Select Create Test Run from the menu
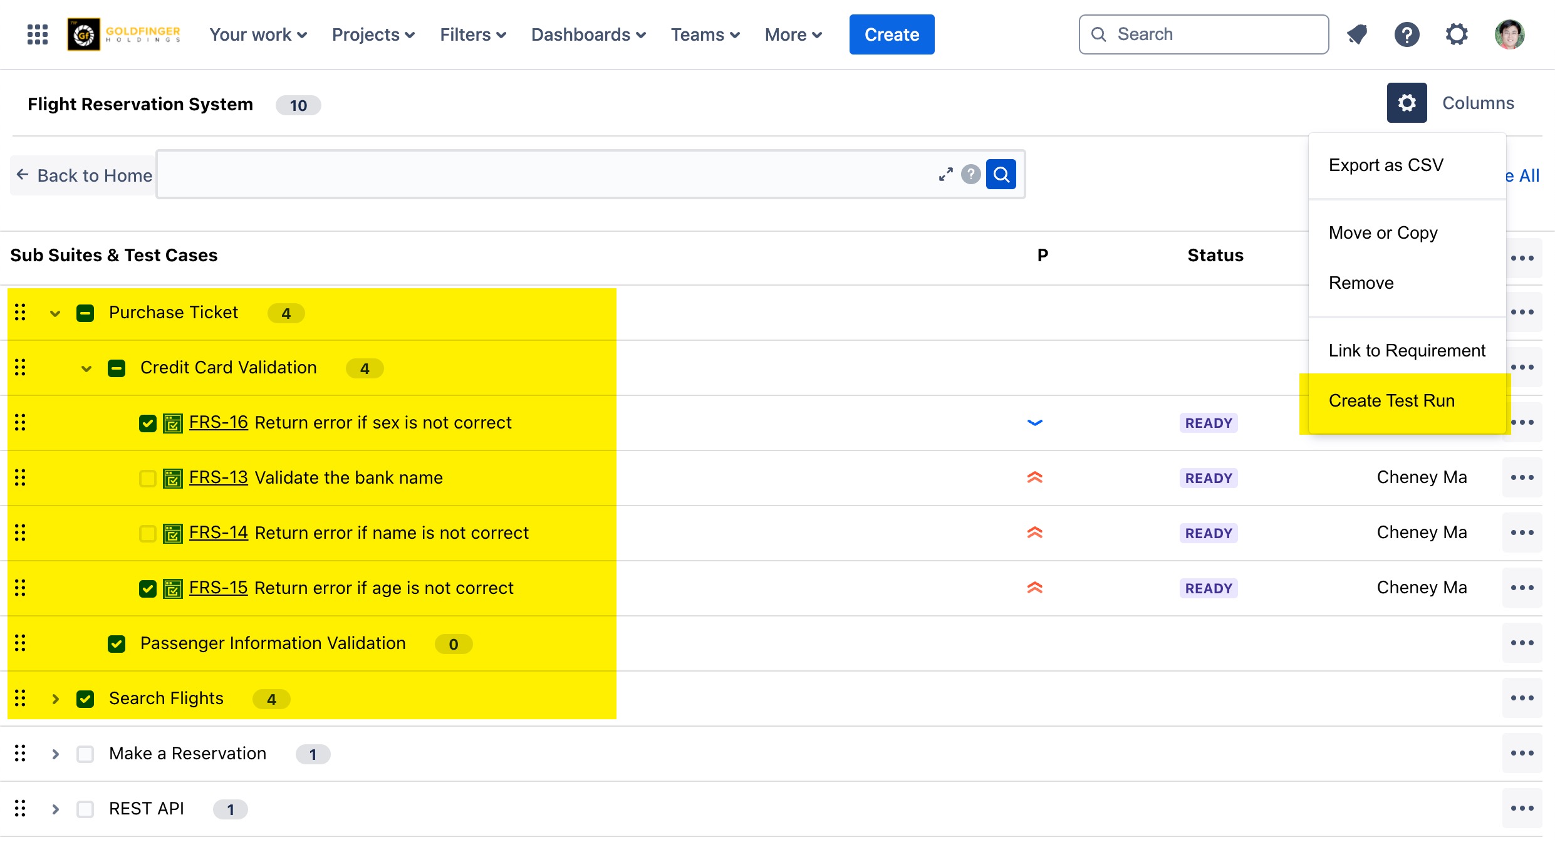Viewport: 1555px width, 842px height. [x=1391, y=400]
